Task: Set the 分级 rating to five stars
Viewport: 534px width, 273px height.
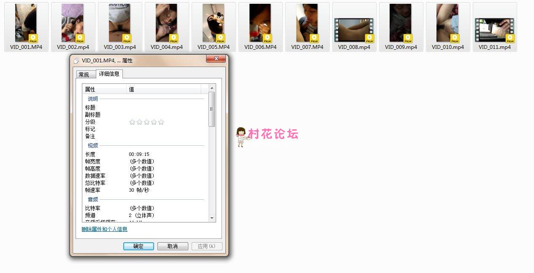Action: pos(161,122)
